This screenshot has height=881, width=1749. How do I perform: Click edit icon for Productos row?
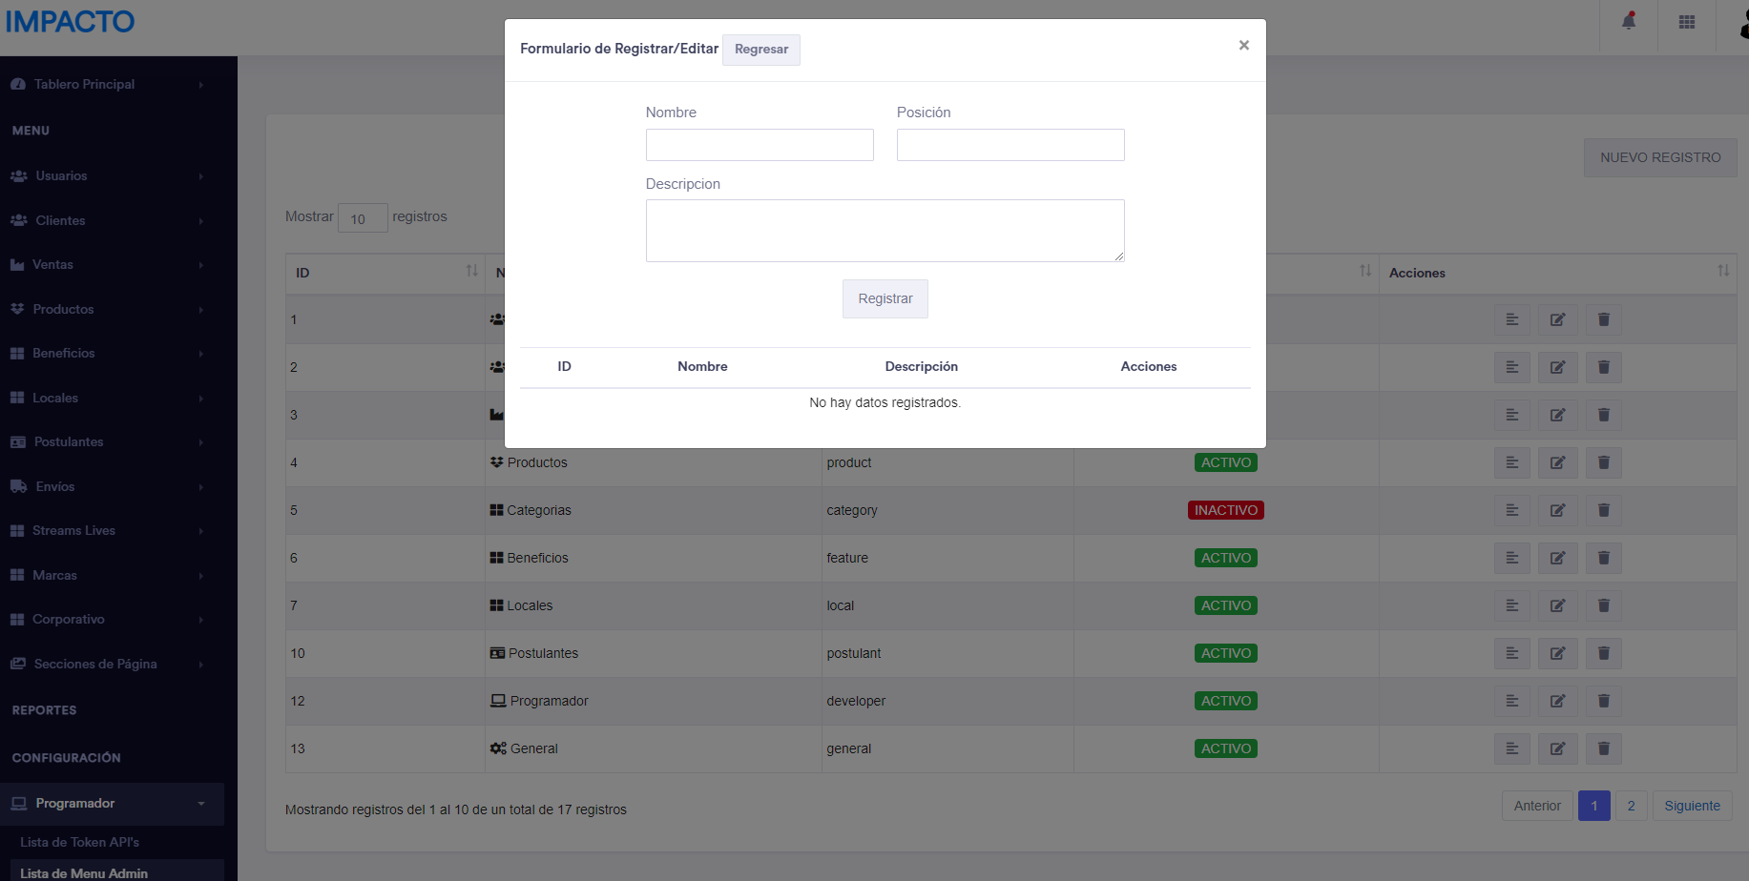(1557, 462)
